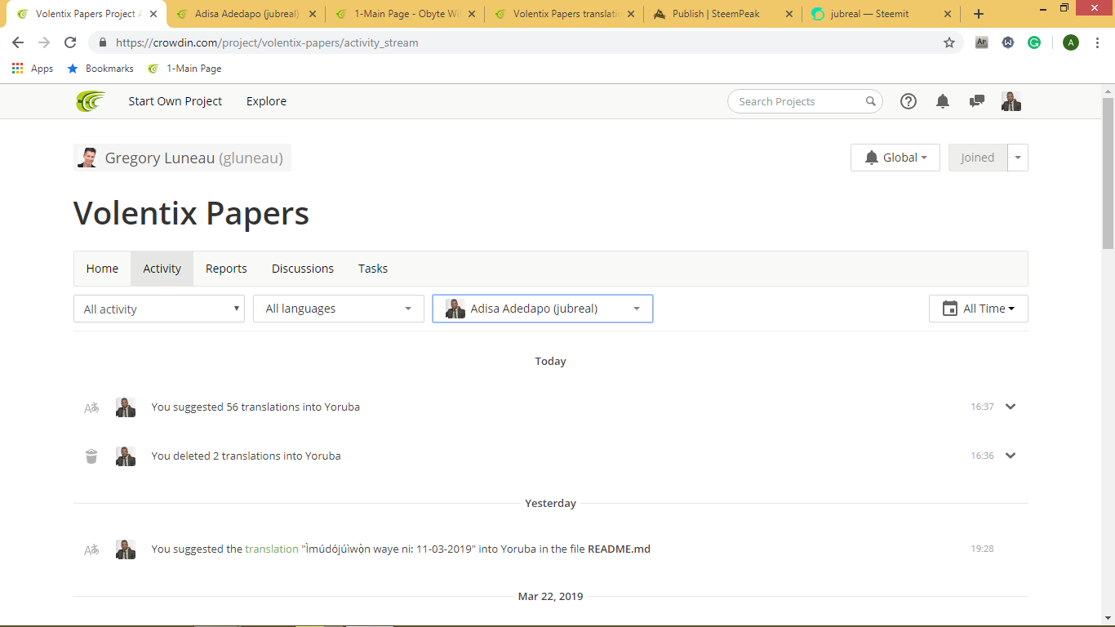Image resolution: width=1115 pixels, height=627 pixels.
Task: Open Adisa Adedapo user filter dropdown
Action: pyautogui.click(x=543, y=309)
